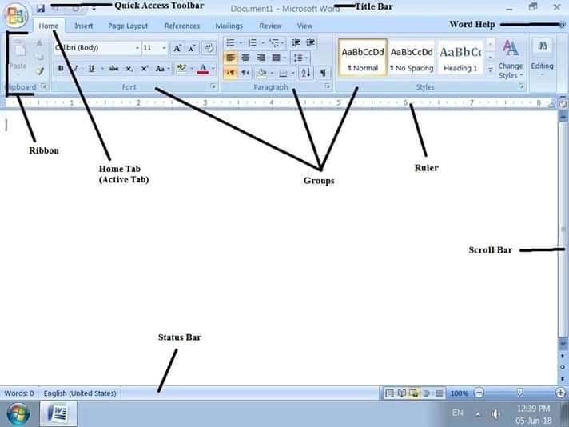Viewport: 569px width, 427px height.
Task: Toggle Underline formatting
Action: pyautogui.click(x=91, y=68)
